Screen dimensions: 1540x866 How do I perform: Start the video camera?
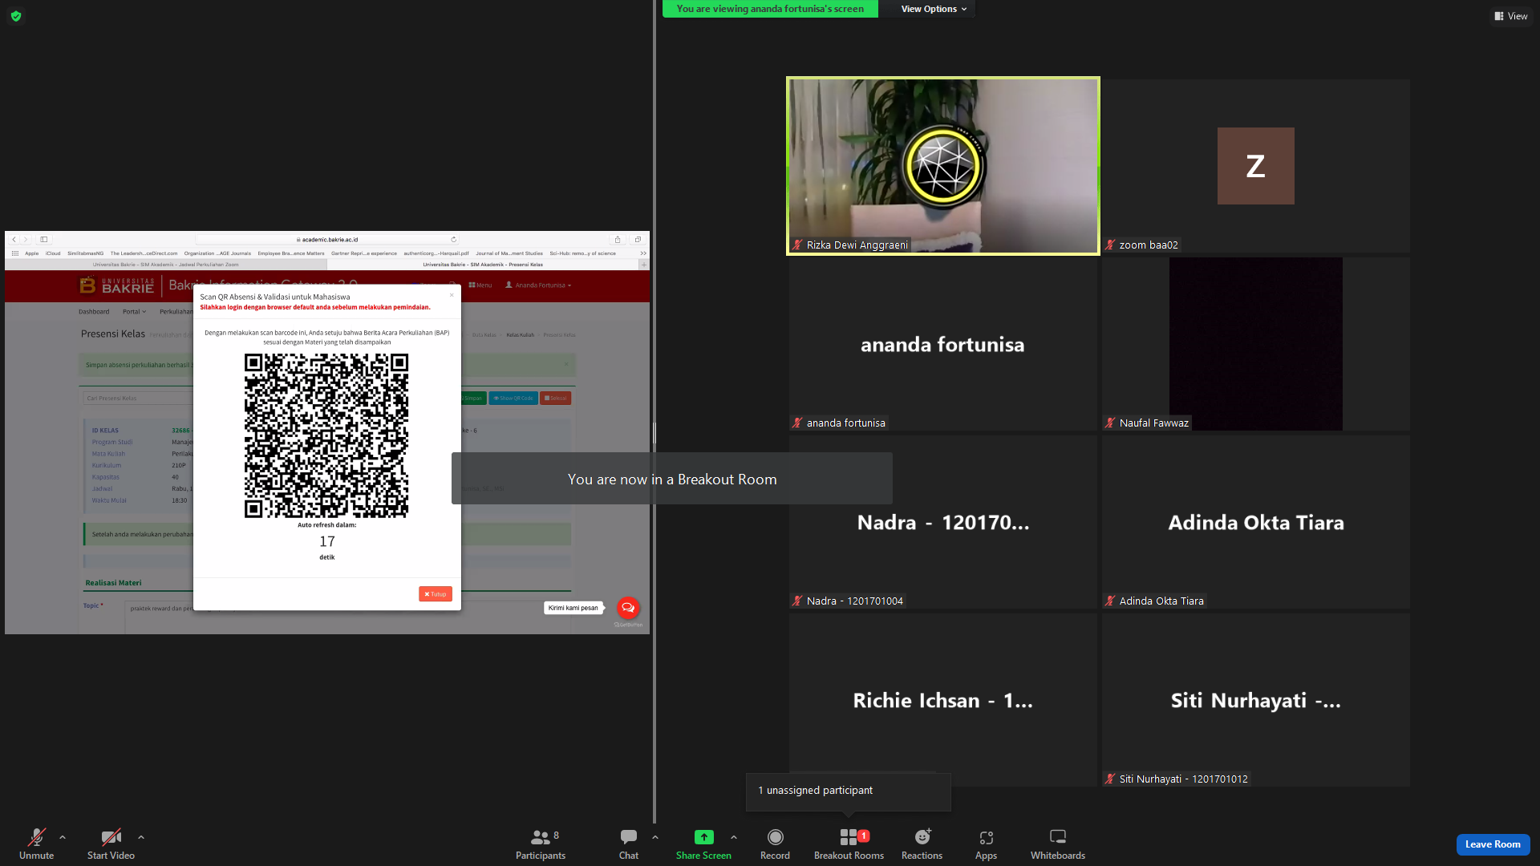click(x=111, y=844)
